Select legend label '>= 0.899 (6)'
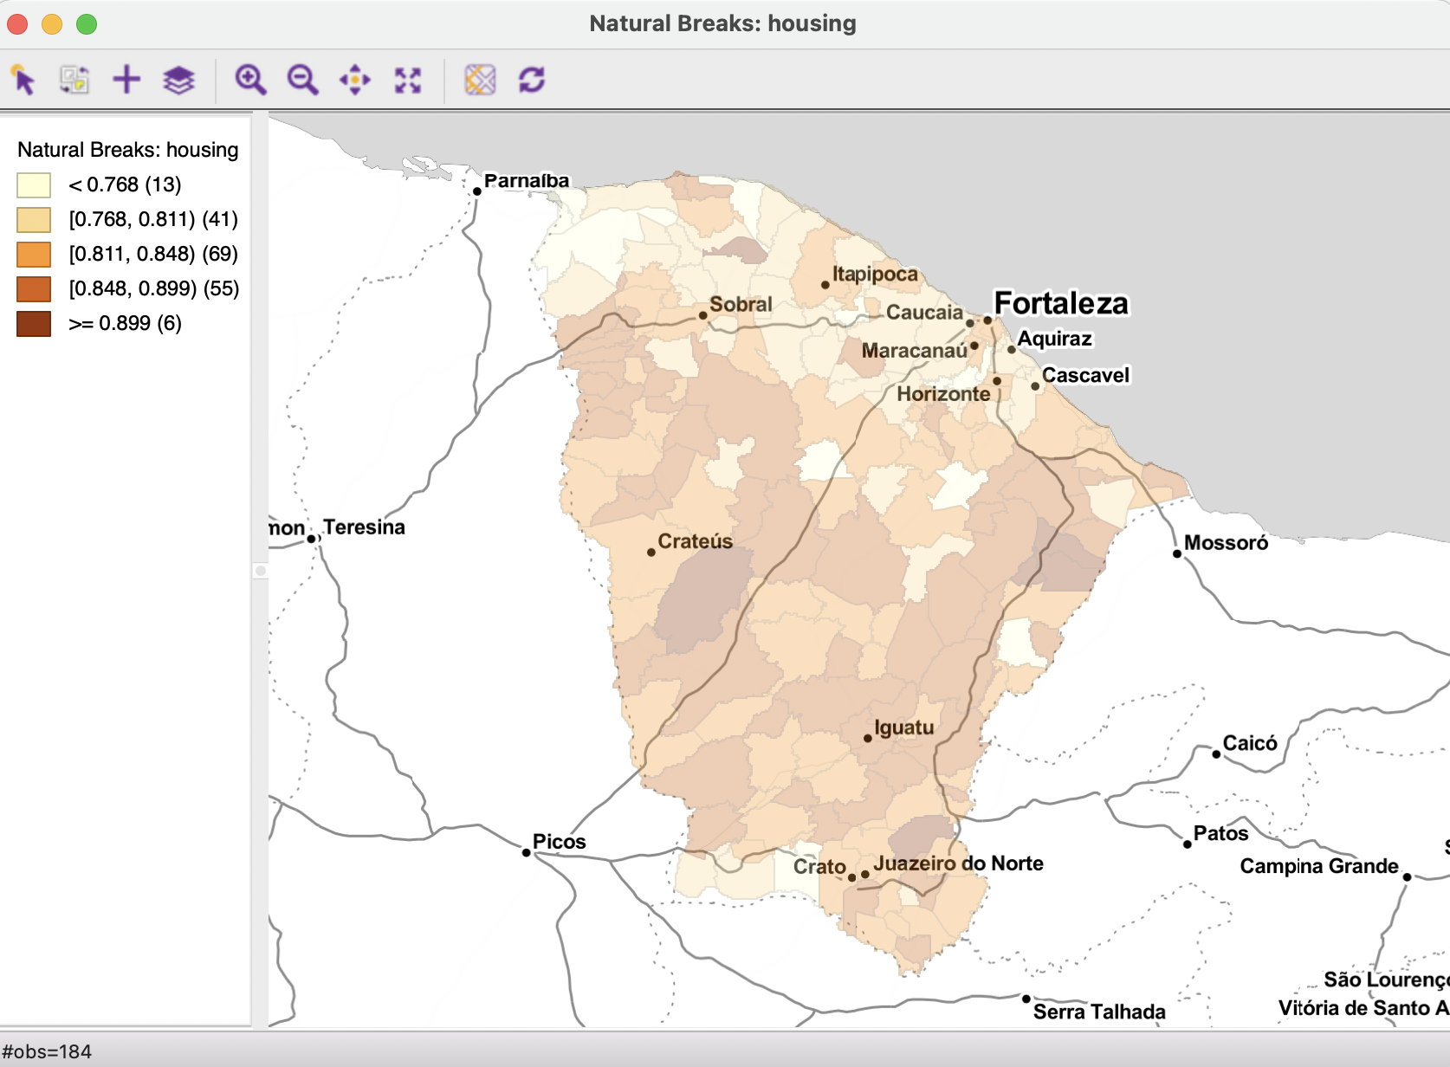The width and height of the screenshot is (1450, 1067). click(x=125, y=323)
